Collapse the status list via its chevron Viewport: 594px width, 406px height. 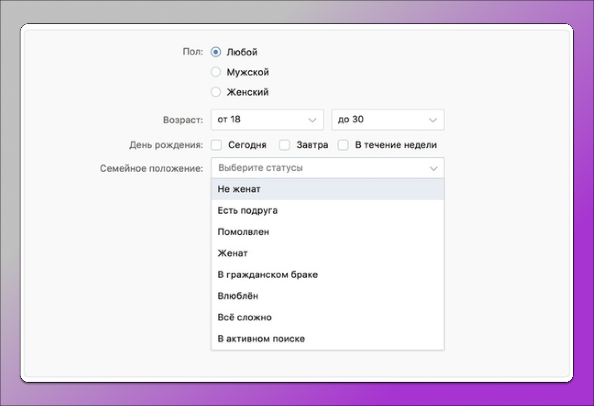(434, 168)
